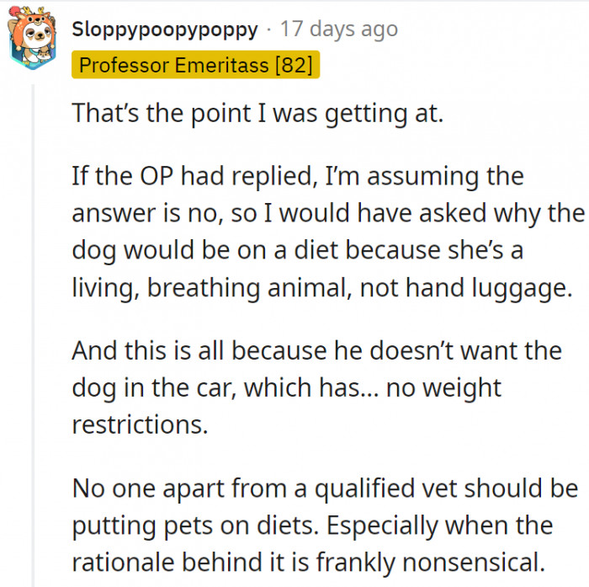Open the Sloppypoopypoppy username profile link
Screen dimensions: 589x587
pos(165,29)
